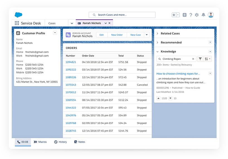
Task: Open the Customer Profile dropdown menu
Action: click(x=55, y=33)
